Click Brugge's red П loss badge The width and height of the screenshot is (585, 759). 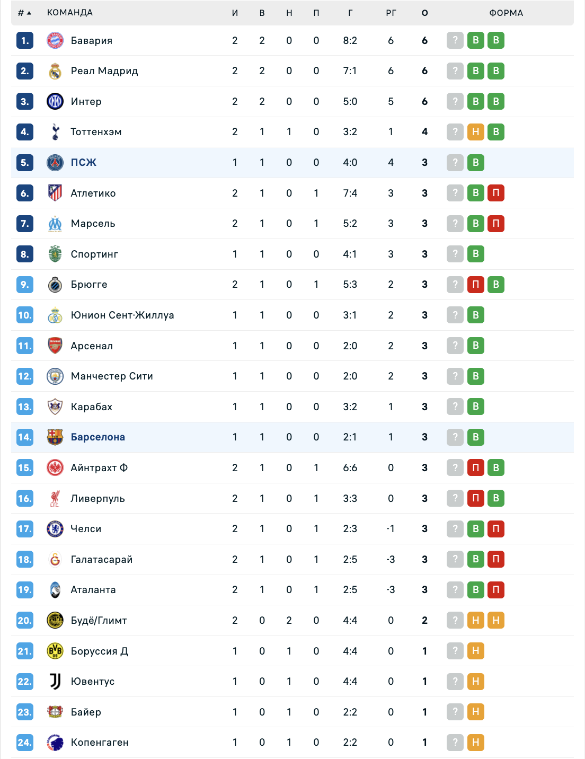point(475,285)
